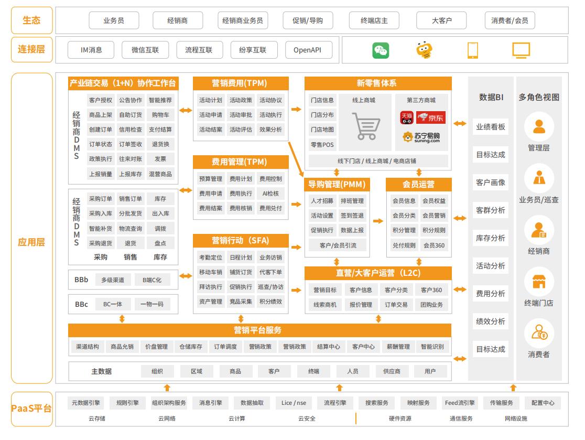Click the JD (京东) logo
Image resolution: width=585 pixels, height=440 pixels.
[x=432, y=118]
